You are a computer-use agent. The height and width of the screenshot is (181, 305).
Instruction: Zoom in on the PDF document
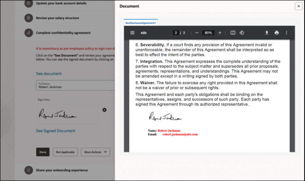click(x=219, y=33)
